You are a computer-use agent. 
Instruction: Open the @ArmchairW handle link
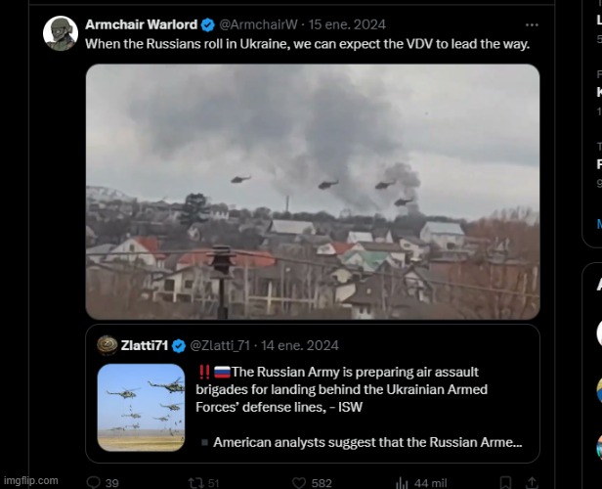[x=258, y=24]
